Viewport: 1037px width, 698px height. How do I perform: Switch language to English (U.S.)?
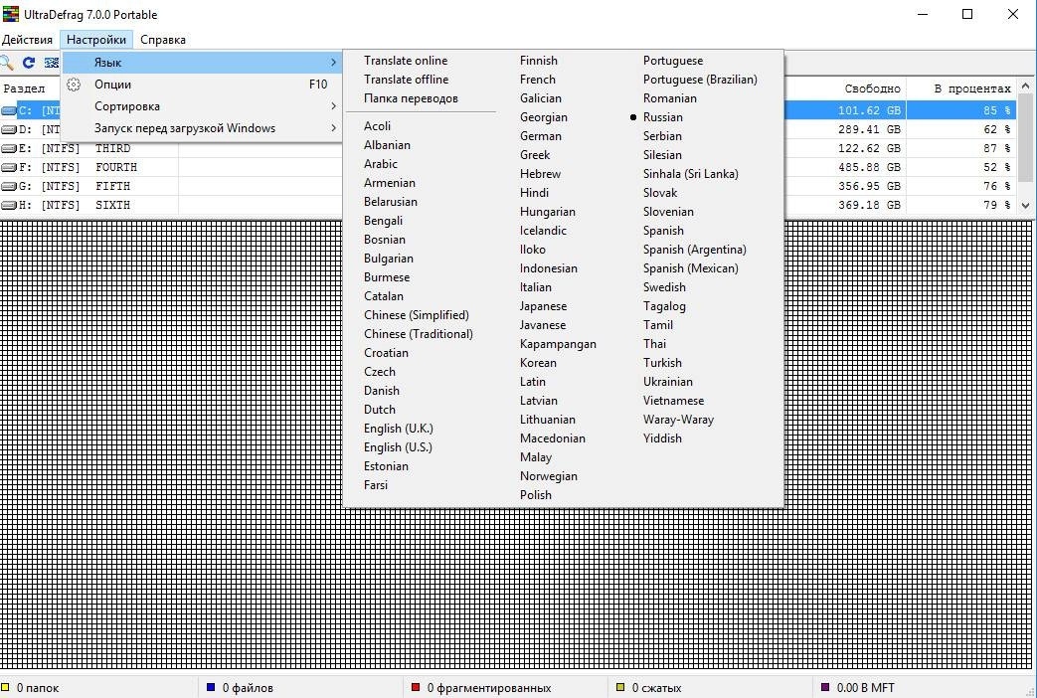[398, 447]
